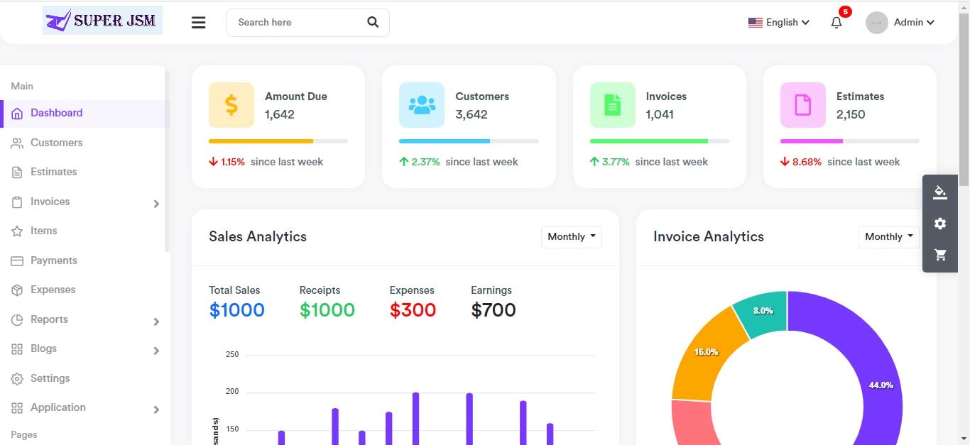Open the English language dropdown

click(x=779, y=23)
